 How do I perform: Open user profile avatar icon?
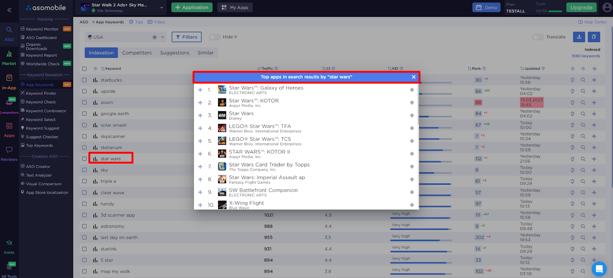click(607, 7)
